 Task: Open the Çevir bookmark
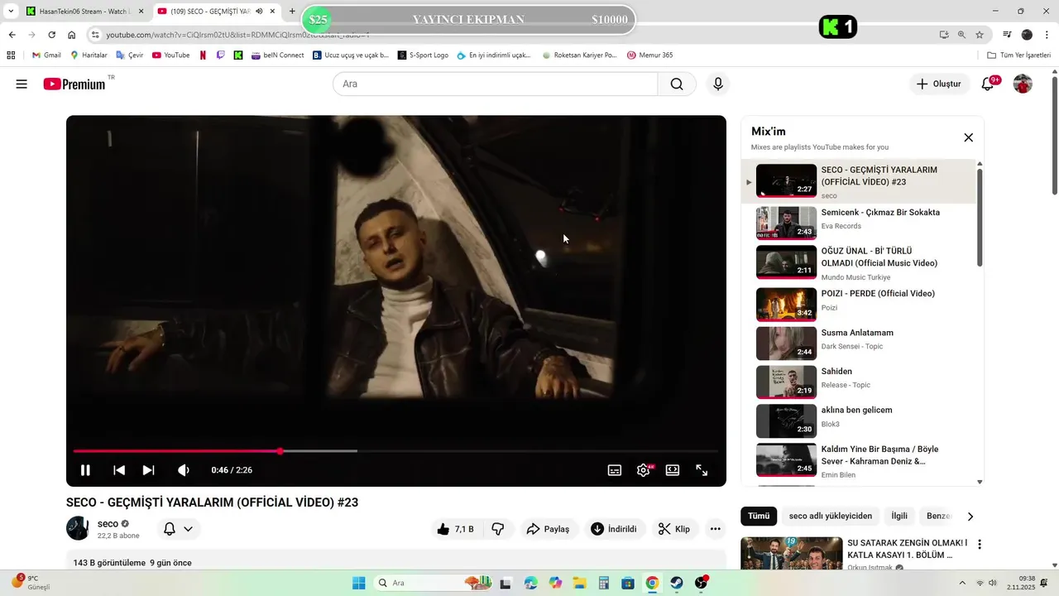[x=130, y=55]
